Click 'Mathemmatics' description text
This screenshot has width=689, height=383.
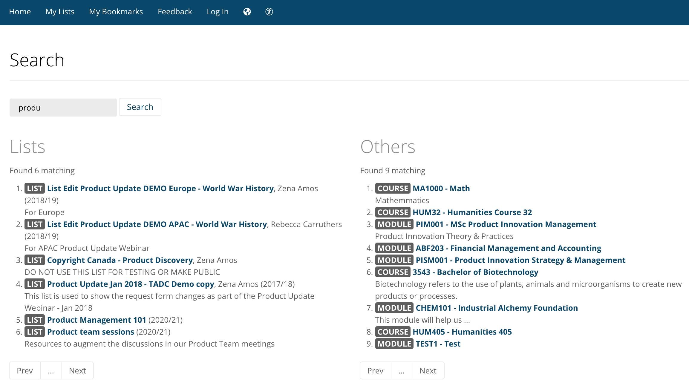tap(402, 200)
